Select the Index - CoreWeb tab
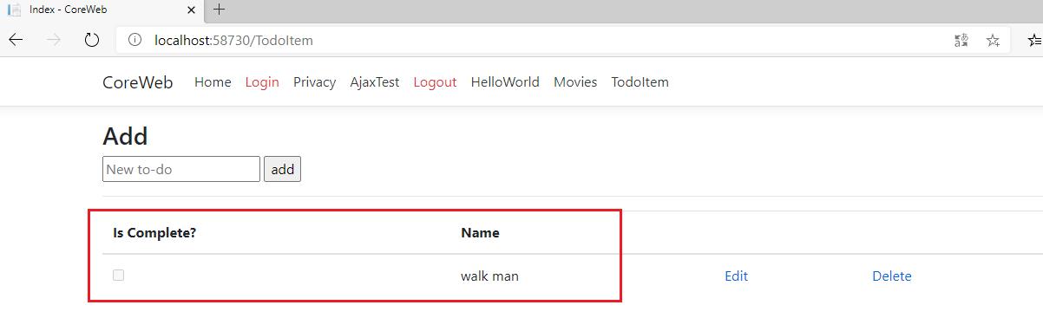1043x318 pixels. [102, 10]
